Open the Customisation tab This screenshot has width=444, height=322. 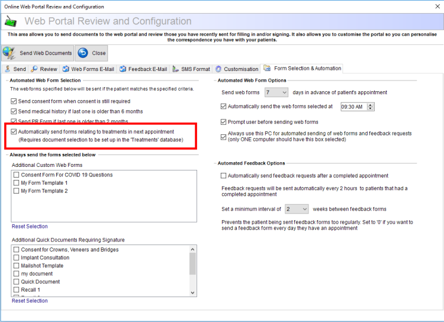(237, 69)
